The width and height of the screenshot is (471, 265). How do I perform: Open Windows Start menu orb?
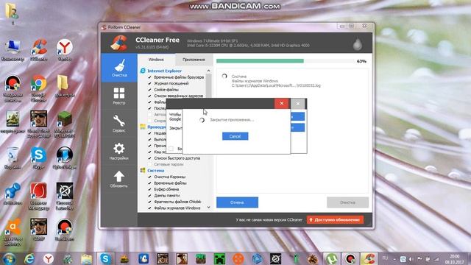coord(9,258)
